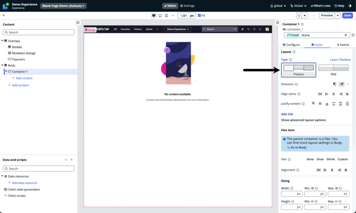The width and height of the screenshot is (356, 213).
Task: Open undo history dropdown arrow
Action: coord(305,15)
